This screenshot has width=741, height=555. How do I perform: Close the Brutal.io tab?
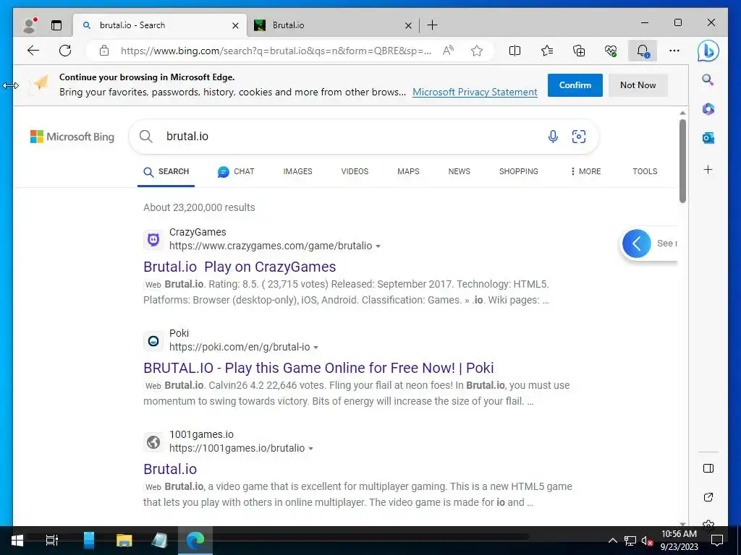(408, 25)
